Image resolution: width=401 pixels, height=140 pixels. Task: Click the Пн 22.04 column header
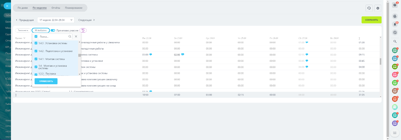point(147,38)
